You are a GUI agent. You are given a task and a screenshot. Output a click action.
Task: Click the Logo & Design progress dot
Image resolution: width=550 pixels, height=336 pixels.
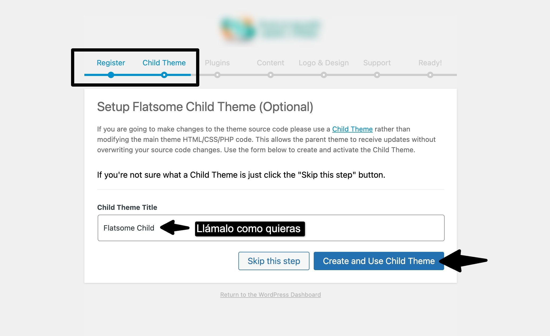324,75
